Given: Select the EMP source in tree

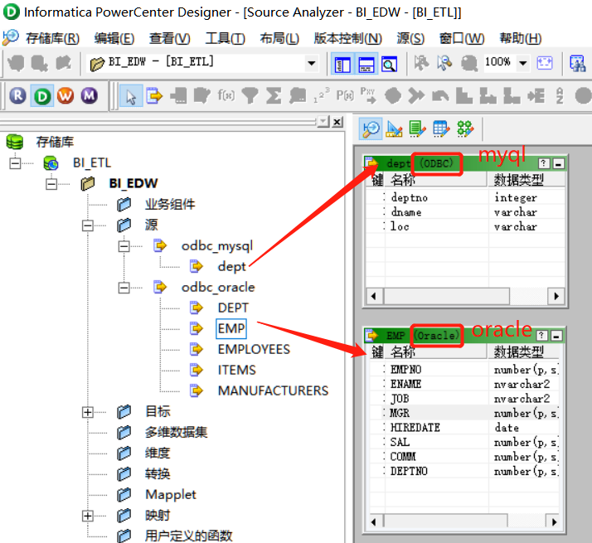Looking at the screenshot, I should [x=231, y=328].
